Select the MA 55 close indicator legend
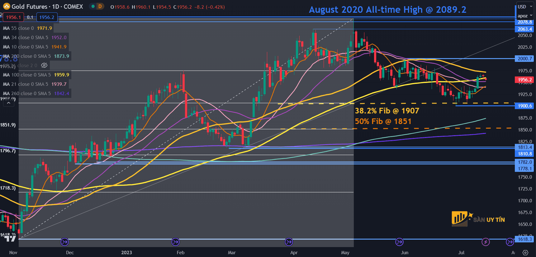 click(28, 28)
